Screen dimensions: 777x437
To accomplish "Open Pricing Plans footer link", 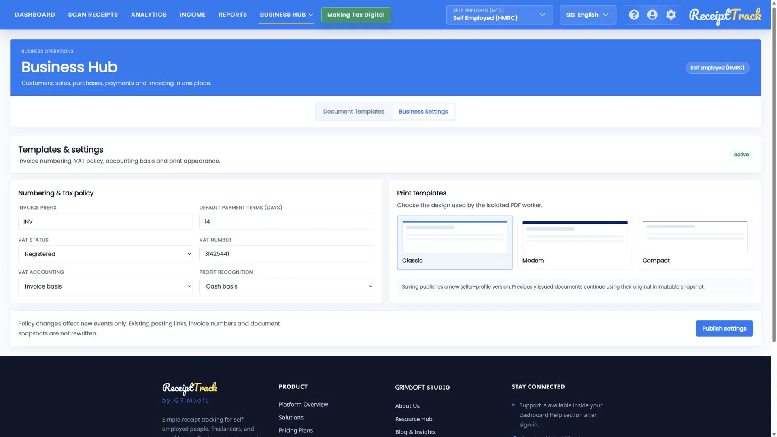I will click(295, 431).
